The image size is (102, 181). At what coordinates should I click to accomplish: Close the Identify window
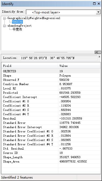99,4
